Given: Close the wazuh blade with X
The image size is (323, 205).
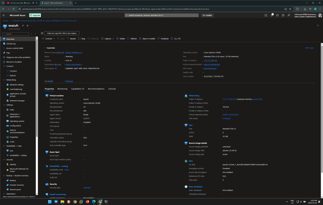Looking at the screenshot, I should pos(318,26).
